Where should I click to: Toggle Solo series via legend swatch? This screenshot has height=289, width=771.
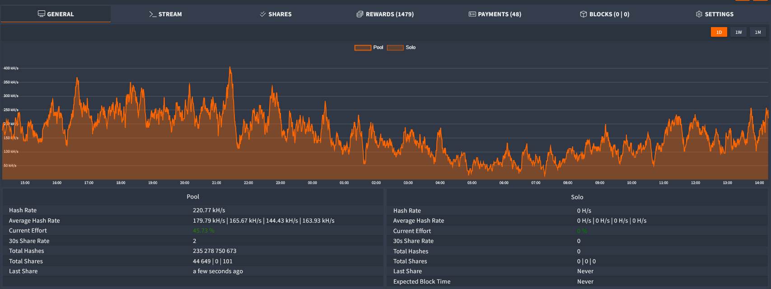pyautogui.click(x=395, y=47)
